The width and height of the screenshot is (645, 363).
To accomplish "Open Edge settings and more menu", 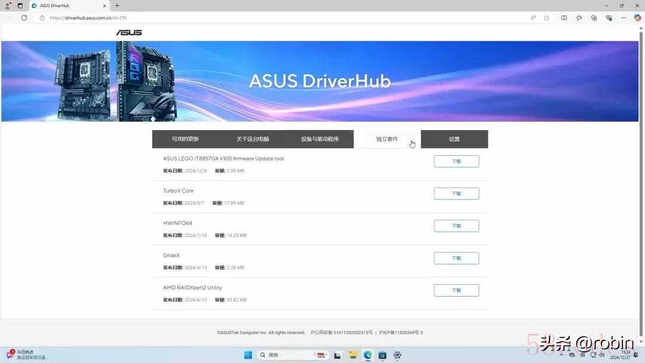I will coord(623,18).
